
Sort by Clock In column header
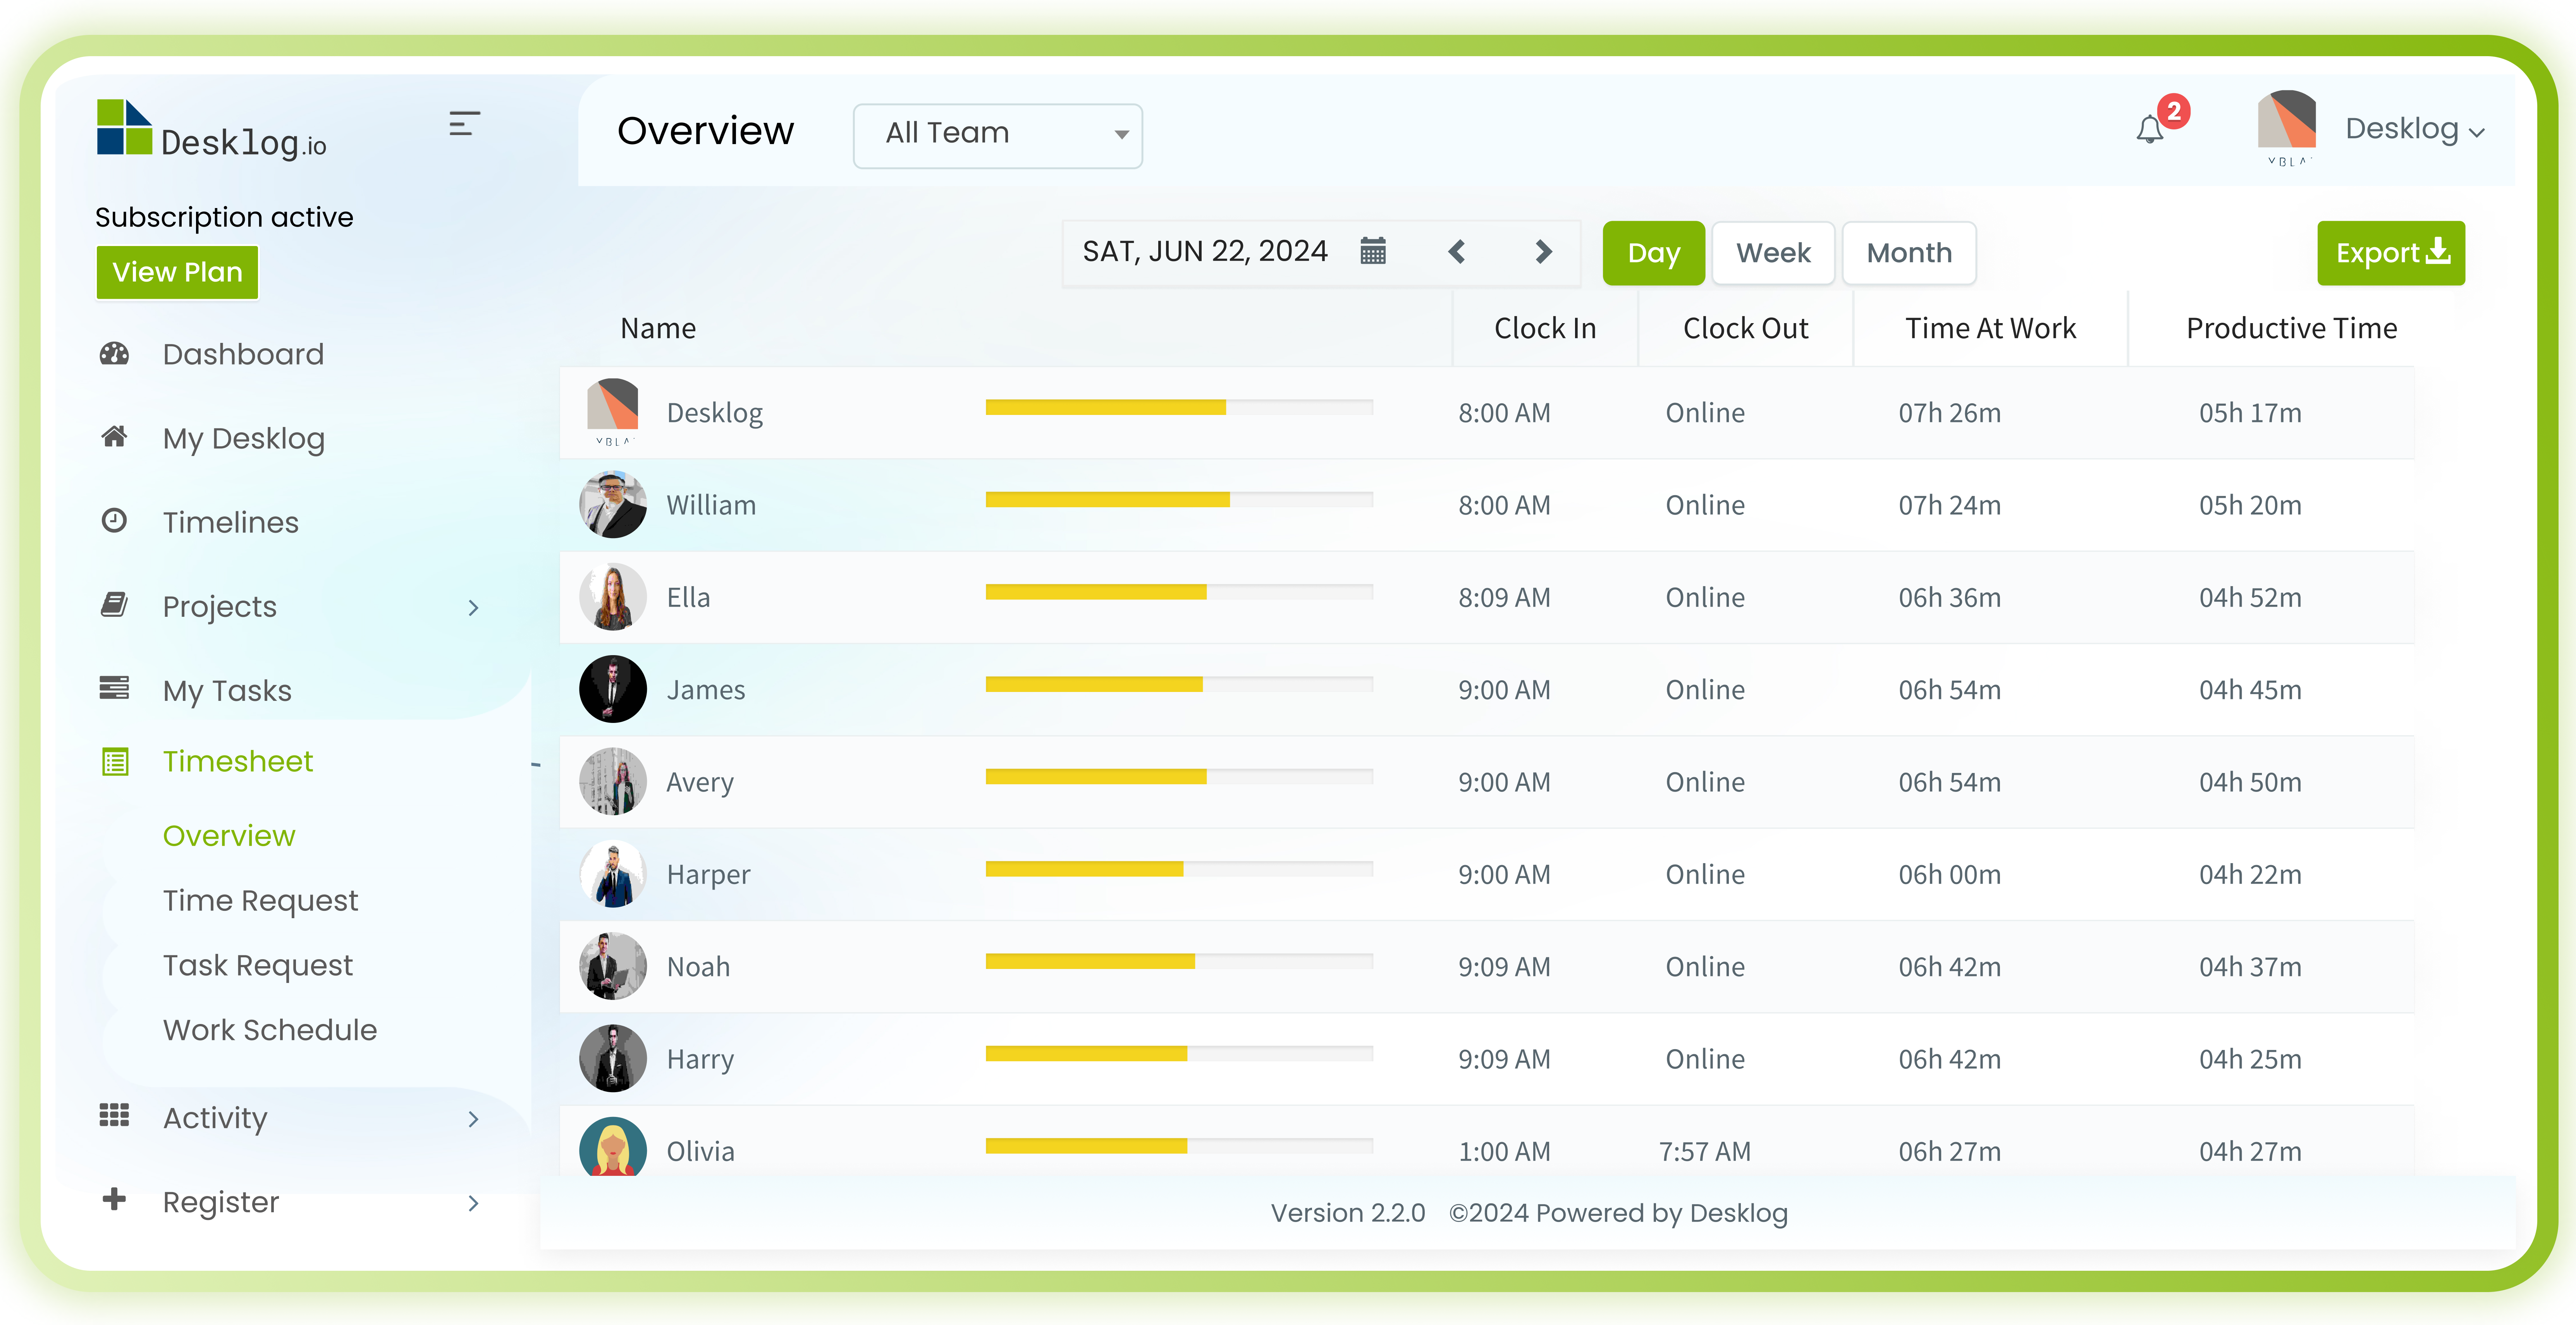tap(1545, 328)
